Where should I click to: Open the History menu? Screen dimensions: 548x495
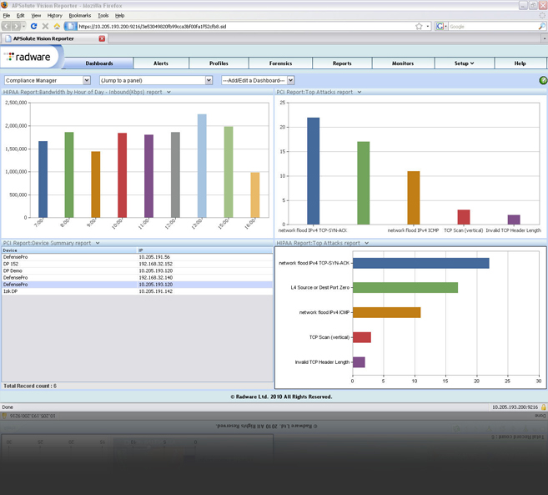[x=55, y=15]
